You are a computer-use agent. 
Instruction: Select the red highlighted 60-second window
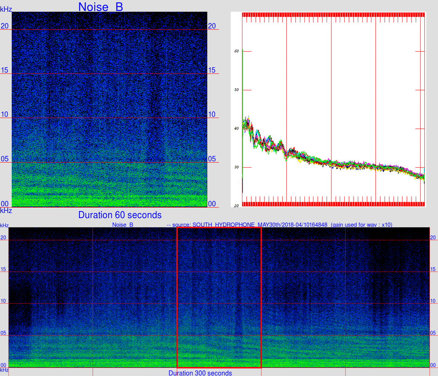click(x=219, y=297)
